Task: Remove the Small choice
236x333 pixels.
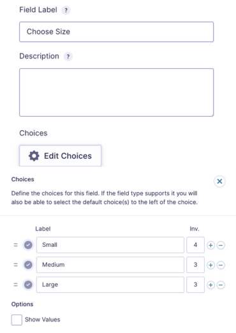Action: pyautogui.click(x=221, y=245)
